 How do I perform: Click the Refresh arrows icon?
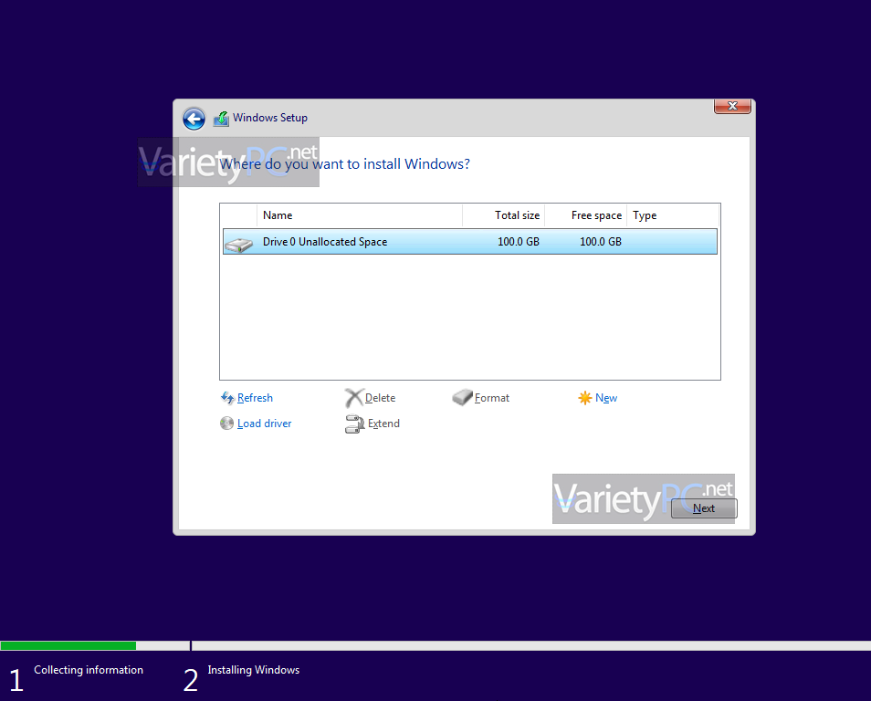click(x=227, y=398)
